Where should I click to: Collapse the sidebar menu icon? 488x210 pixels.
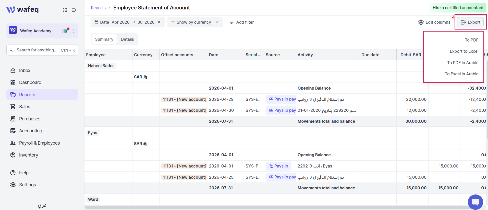coord(74,10)
